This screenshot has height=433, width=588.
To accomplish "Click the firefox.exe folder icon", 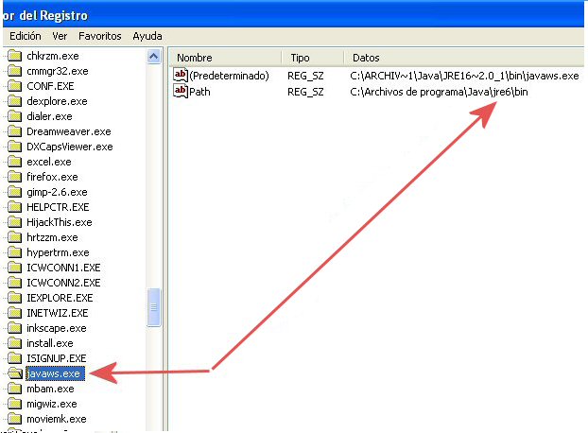I will point(14,177).
